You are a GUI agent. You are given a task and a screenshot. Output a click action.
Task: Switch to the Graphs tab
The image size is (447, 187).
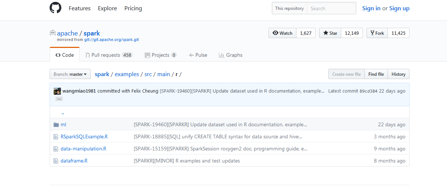click(230, 55)
